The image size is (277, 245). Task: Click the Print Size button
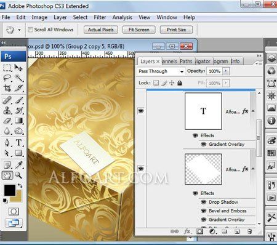tap(176, 30)
